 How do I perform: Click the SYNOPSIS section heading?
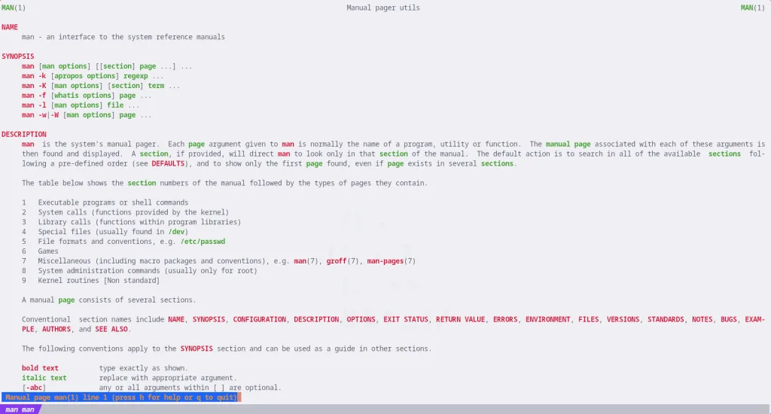18,56
